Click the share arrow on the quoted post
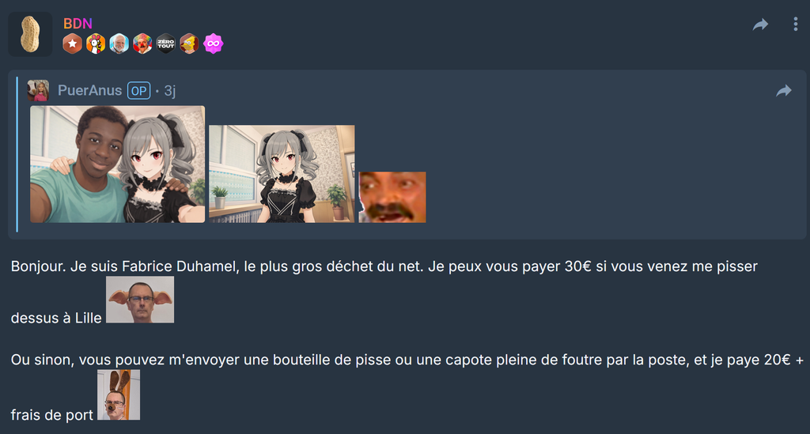This screenshot has width=810, height=434. (x=784, y=91)
